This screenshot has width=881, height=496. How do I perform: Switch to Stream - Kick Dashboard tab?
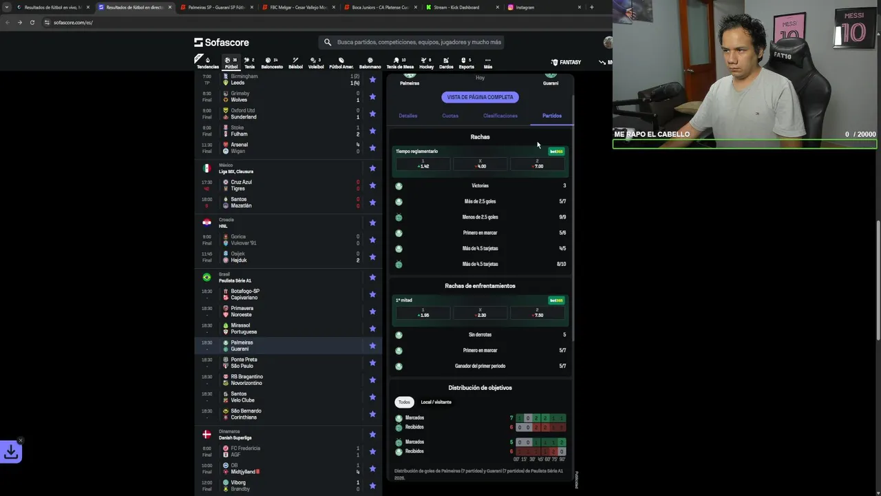pos(456,8)
